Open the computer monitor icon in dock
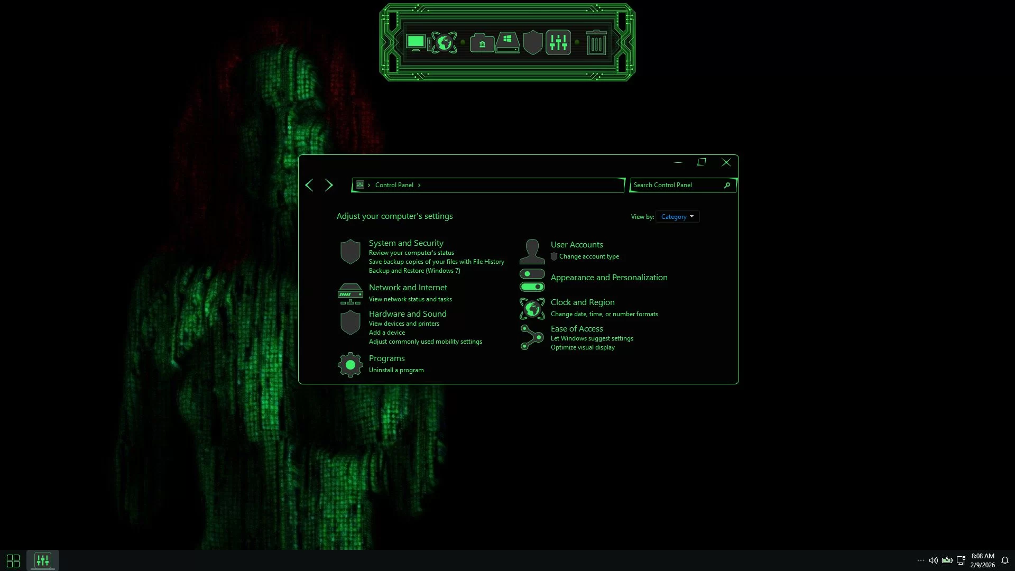This screenshot has height=571, width=1015. [x=416, y=42]
